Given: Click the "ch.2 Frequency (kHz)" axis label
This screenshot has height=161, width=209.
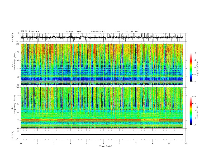Looking at the screenshot, I should tap(14, 105).
